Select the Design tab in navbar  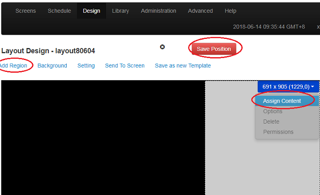tap(91, 11)
